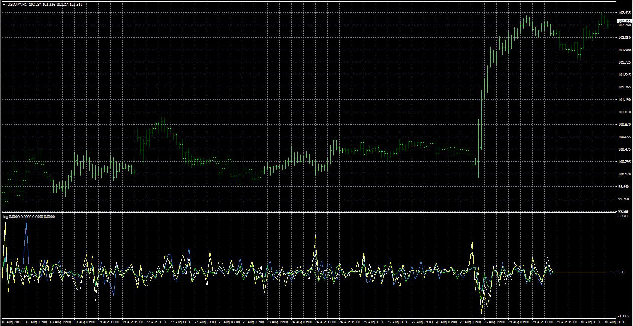Click the tall blue indicator spike peak
The image size is (633, 326).
pyautogui.click(x=26, y=221)
